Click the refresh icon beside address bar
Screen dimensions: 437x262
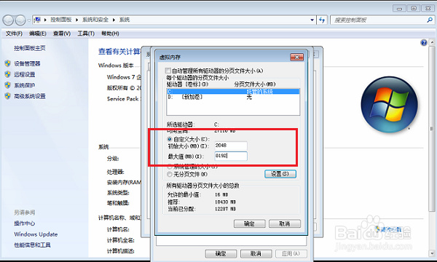[322, 20]
